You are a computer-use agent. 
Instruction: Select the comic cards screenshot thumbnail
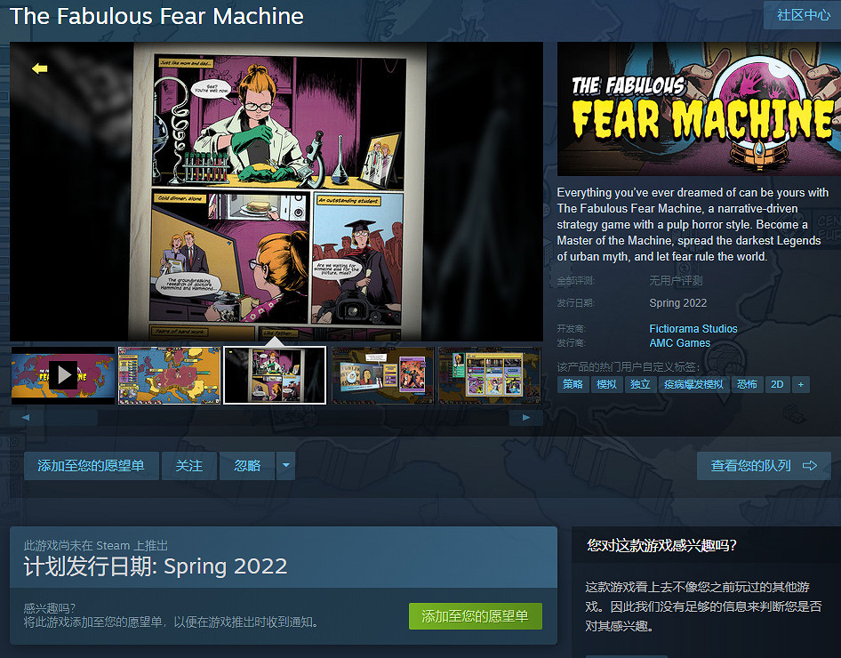[x=489, y=375]
